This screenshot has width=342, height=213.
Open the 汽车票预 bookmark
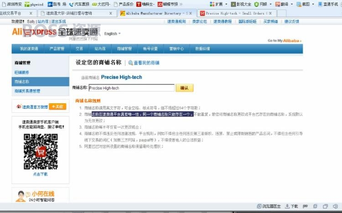[x=79, y=4]
